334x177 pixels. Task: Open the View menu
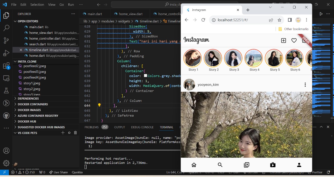52,4
